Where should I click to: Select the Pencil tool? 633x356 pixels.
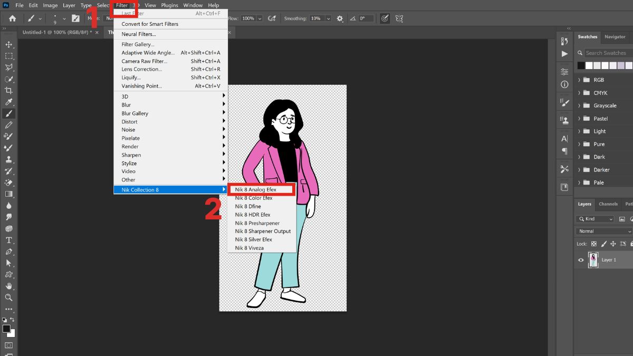8,125
